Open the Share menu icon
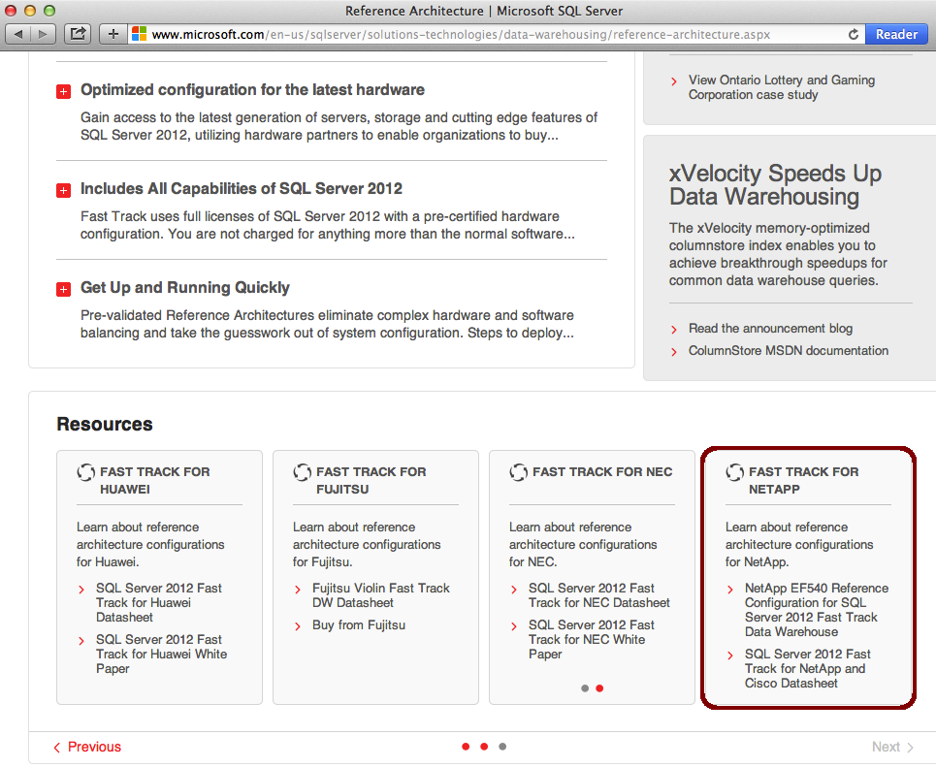This screenshot has width=936, height=767. [78, 34]
